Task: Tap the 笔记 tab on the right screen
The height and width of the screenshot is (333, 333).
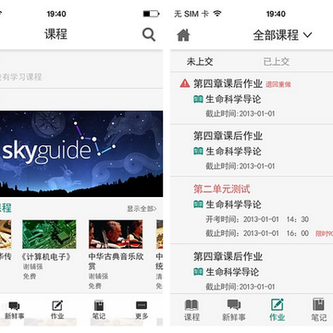Action: pyautogui.click(x=319, y=310)
